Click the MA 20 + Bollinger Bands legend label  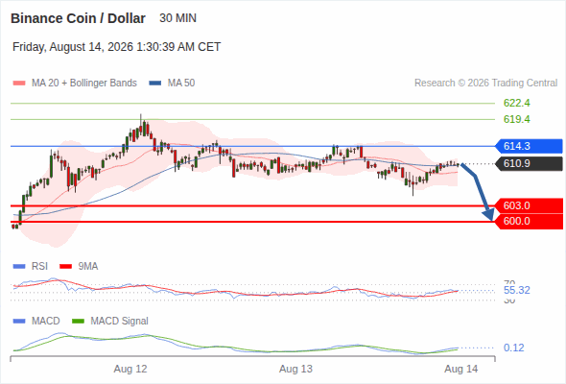point(84,84)
